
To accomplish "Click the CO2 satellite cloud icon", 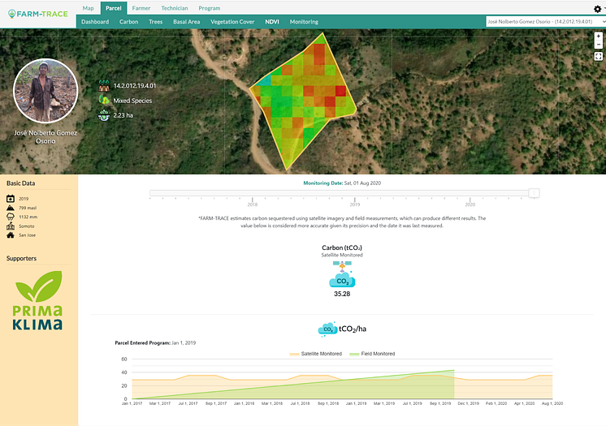I will pyautogui.click(x=342, y=278).
